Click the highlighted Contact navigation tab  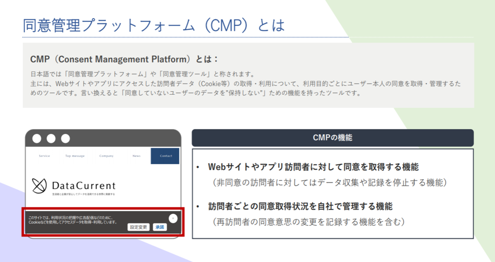coord(165,156)
